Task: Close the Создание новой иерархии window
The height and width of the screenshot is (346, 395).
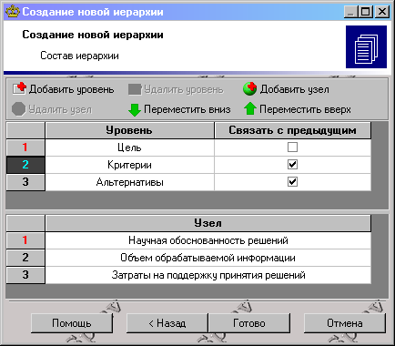Action: 382,12
